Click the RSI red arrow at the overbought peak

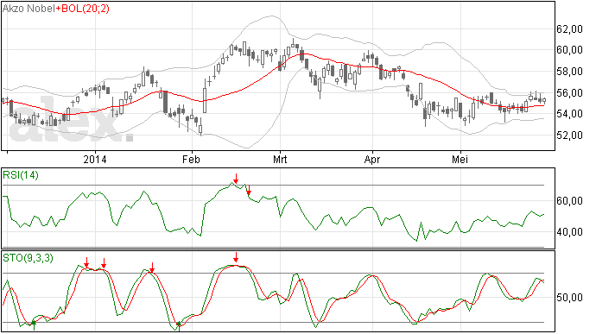click(236, 178)
